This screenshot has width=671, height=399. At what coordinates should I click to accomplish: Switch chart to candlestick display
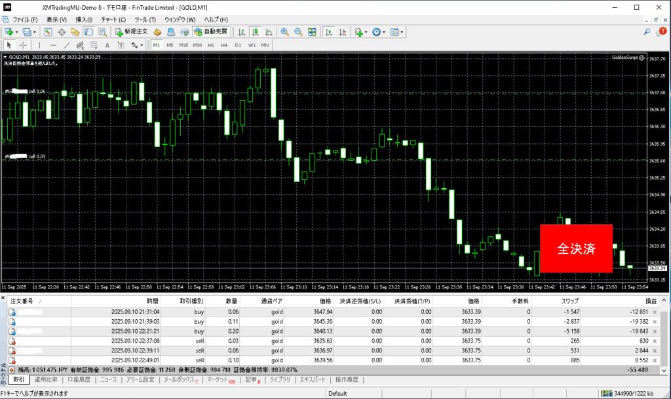255,31
